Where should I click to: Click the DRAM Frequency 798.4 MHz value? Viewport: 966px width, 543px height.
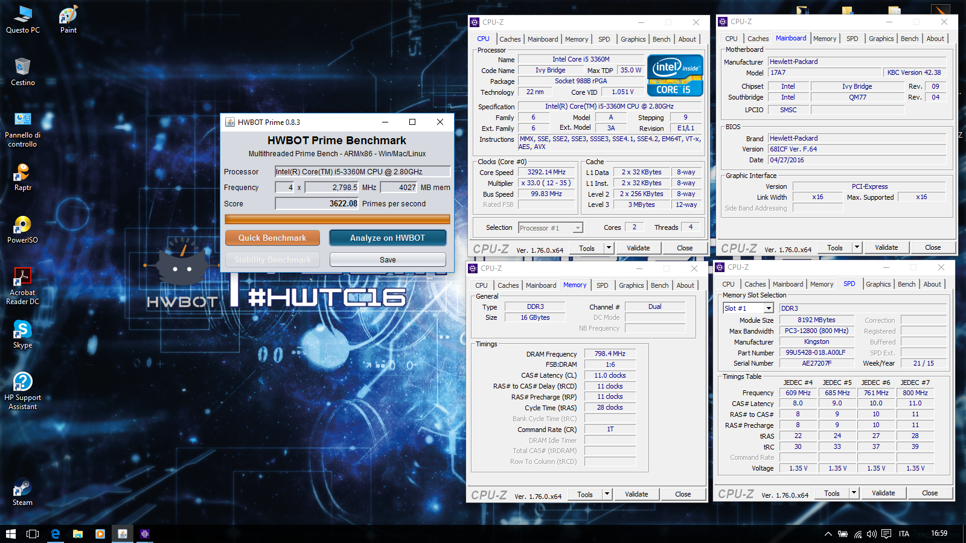click(x=610, y=354)
